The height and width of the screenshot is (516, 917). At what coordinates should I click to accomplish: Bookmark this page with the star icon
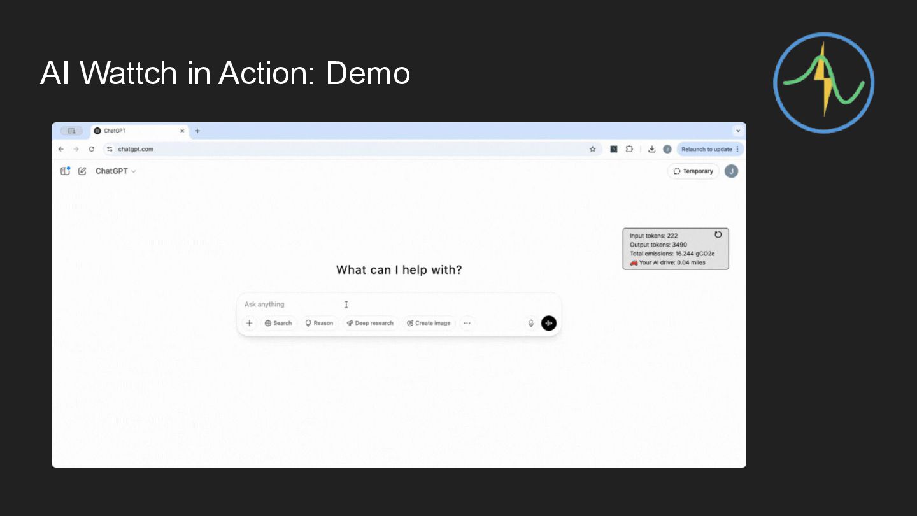[x=592, y=149]
